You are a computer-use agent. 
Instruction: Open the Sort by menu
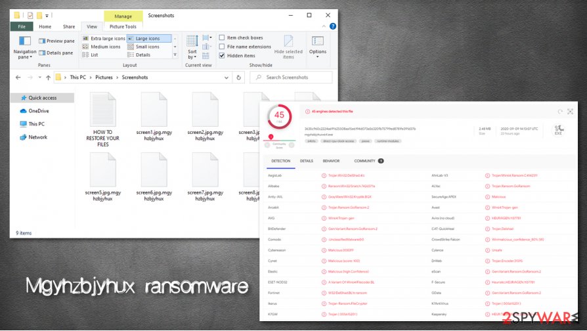192,47
